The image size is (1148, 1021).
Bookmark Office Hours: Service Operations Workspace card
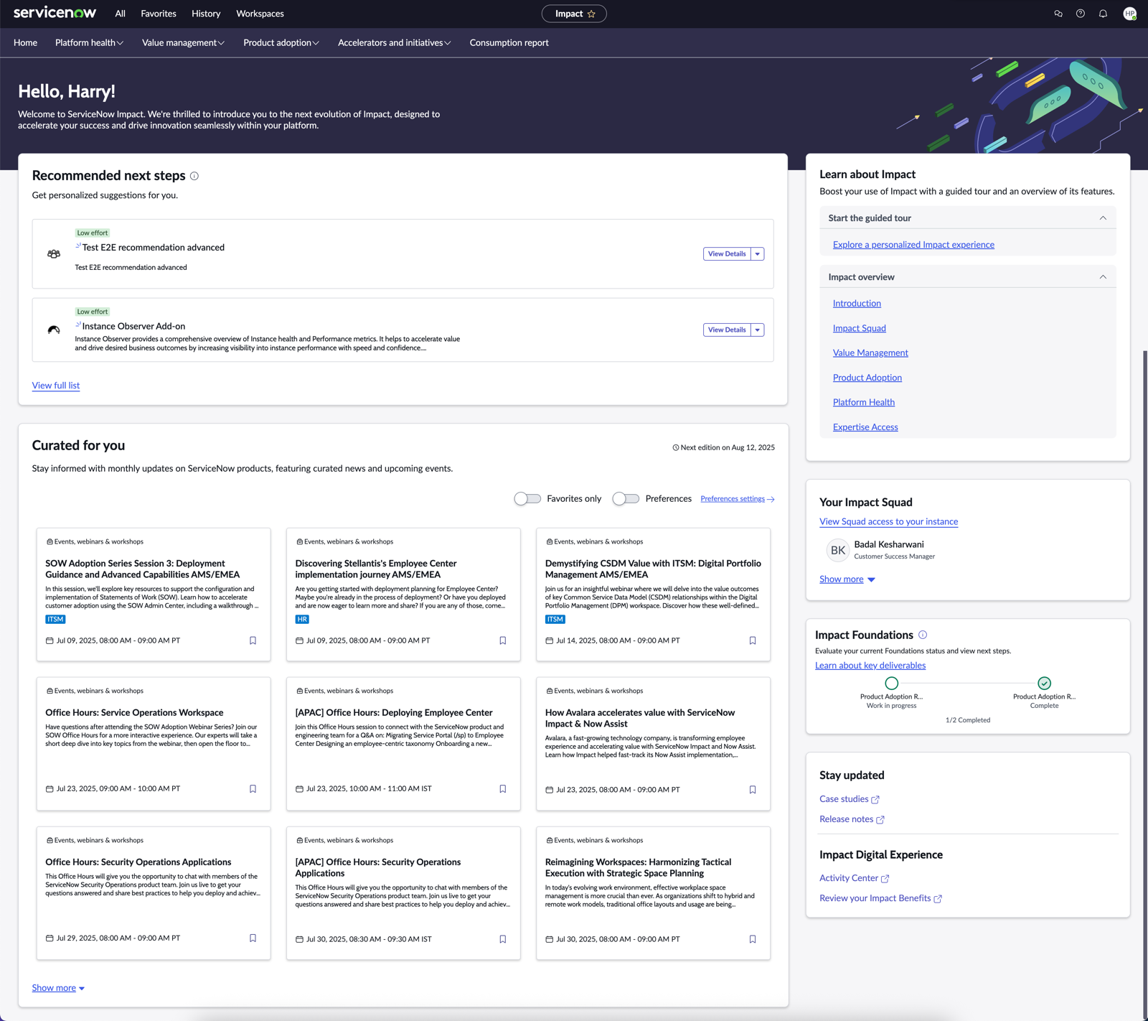(x=253, y=789)
